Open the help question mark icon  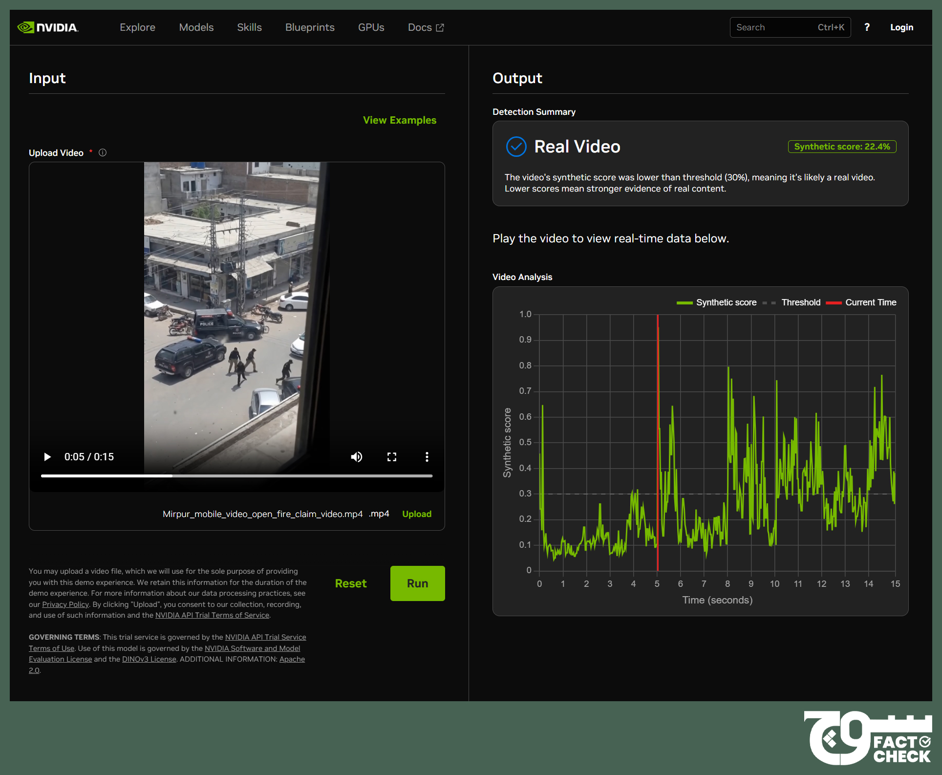pyautogui.click(x=867, y=27)
